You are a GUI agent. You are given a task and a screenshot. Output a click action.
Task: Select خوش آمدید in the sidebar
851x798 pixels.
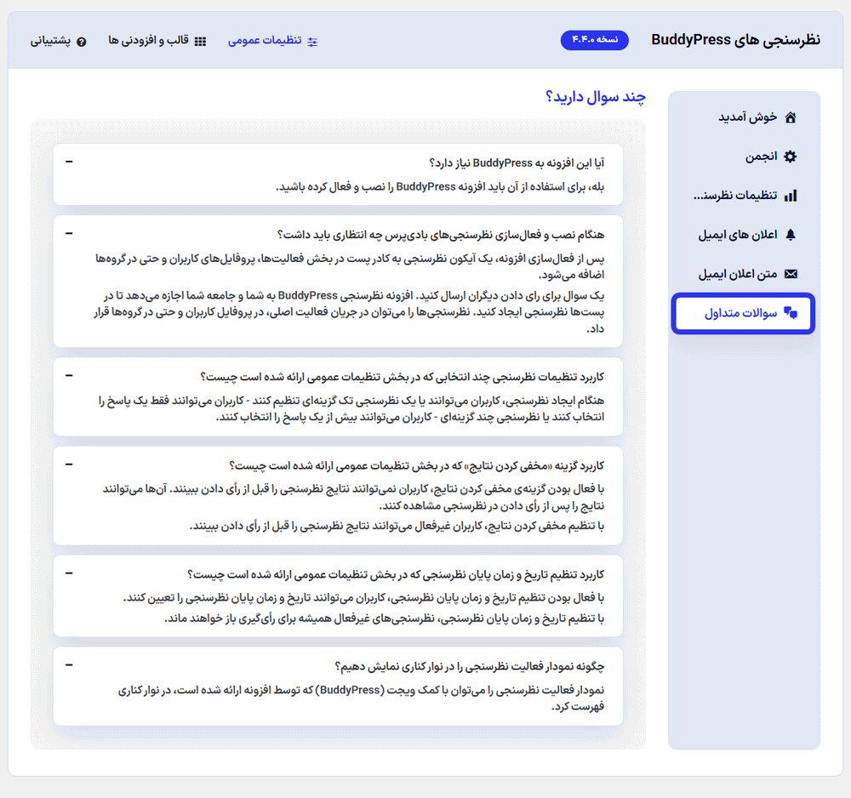[744, 117]
